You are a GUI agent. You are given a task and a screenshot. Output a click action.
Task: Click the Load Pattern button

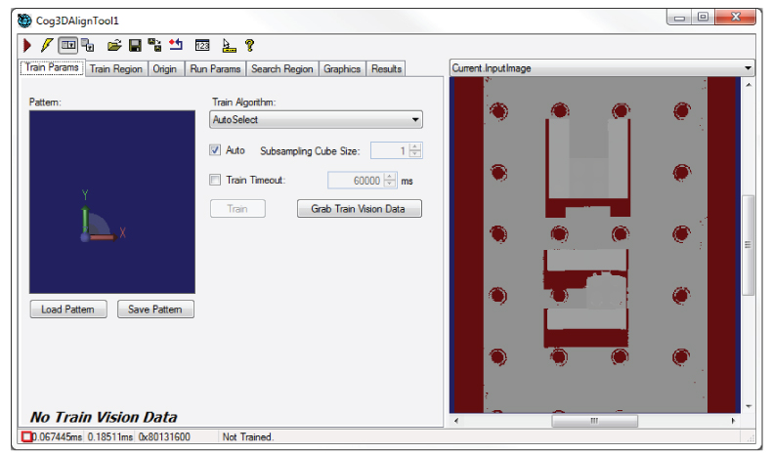coord(68,310)
